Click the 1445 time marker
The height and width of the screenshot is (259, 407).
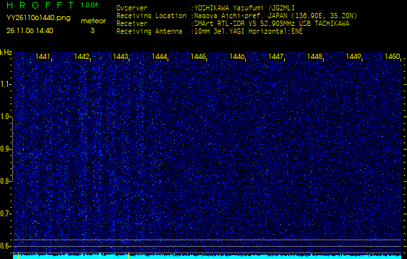(x=199, y=57)
